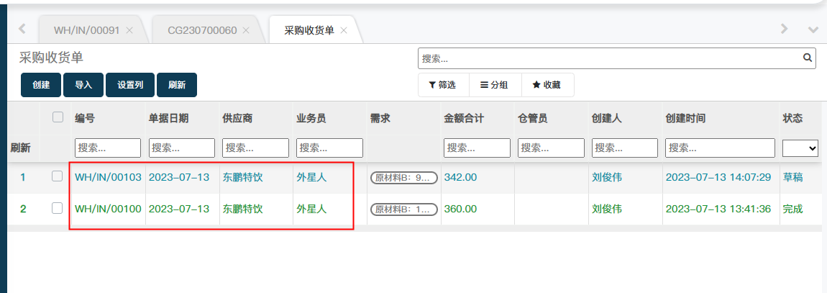Open the 分组 grouping menu
This screenshot has height=293, width=827.
click(494, 85)
